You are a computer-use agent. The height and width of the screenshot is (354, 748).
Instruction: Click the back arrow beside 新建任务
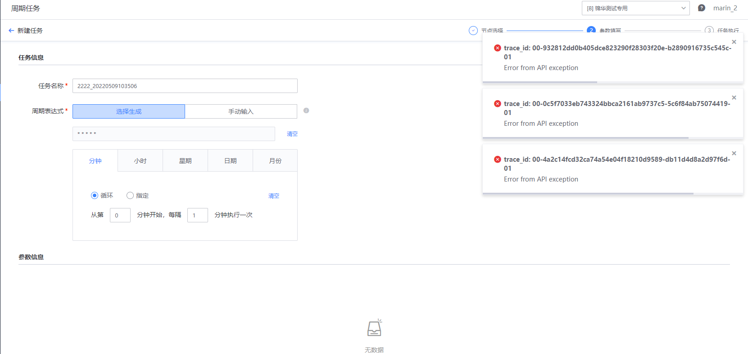(x=11, y=31)
